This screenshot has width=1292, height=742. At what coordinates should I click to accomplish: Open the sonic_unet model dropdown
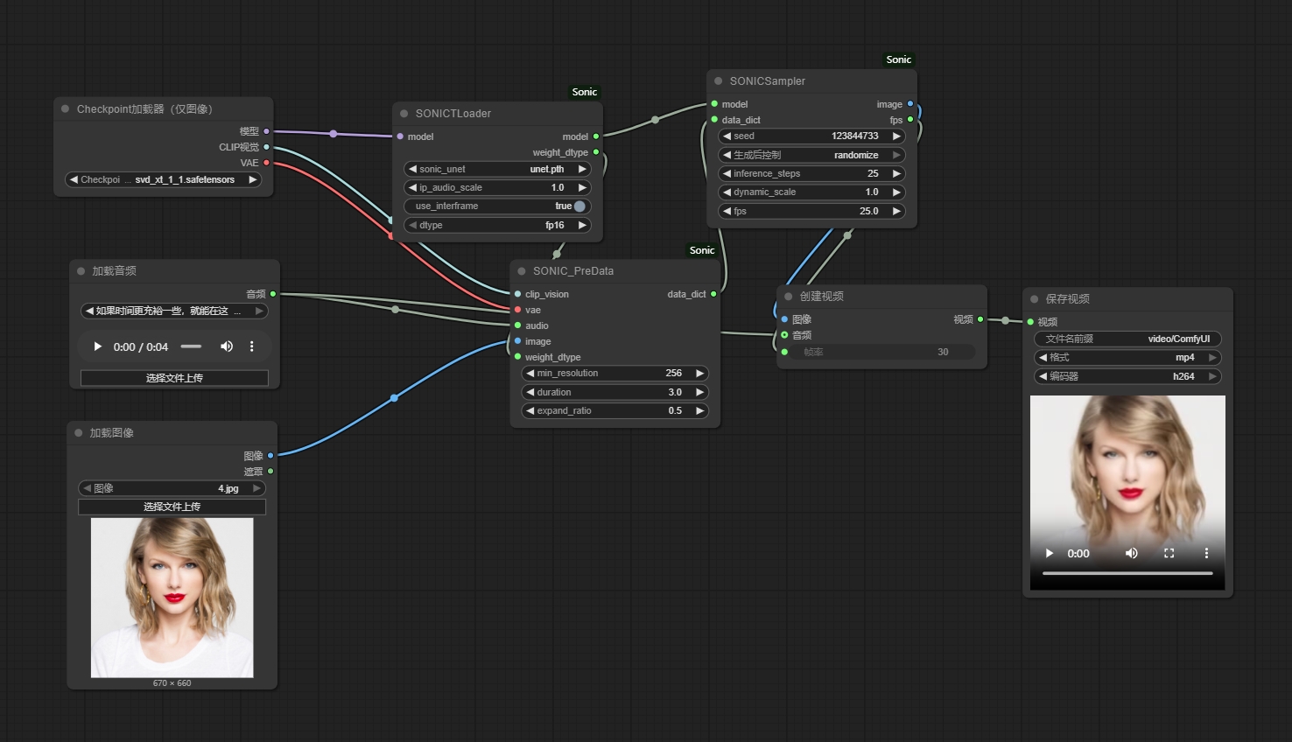(x=497, y=169)
